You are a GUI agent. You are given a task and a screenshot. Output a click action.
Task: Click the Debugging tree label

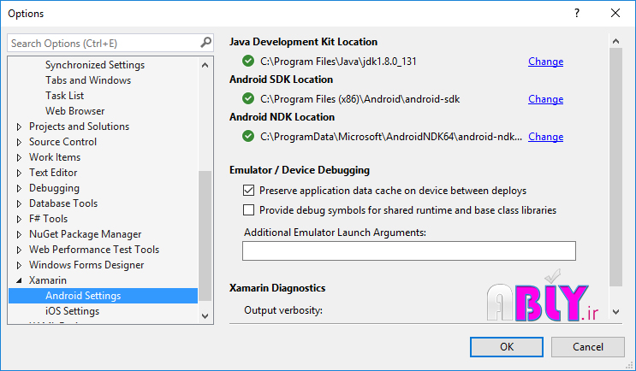(x=54, y=188)
